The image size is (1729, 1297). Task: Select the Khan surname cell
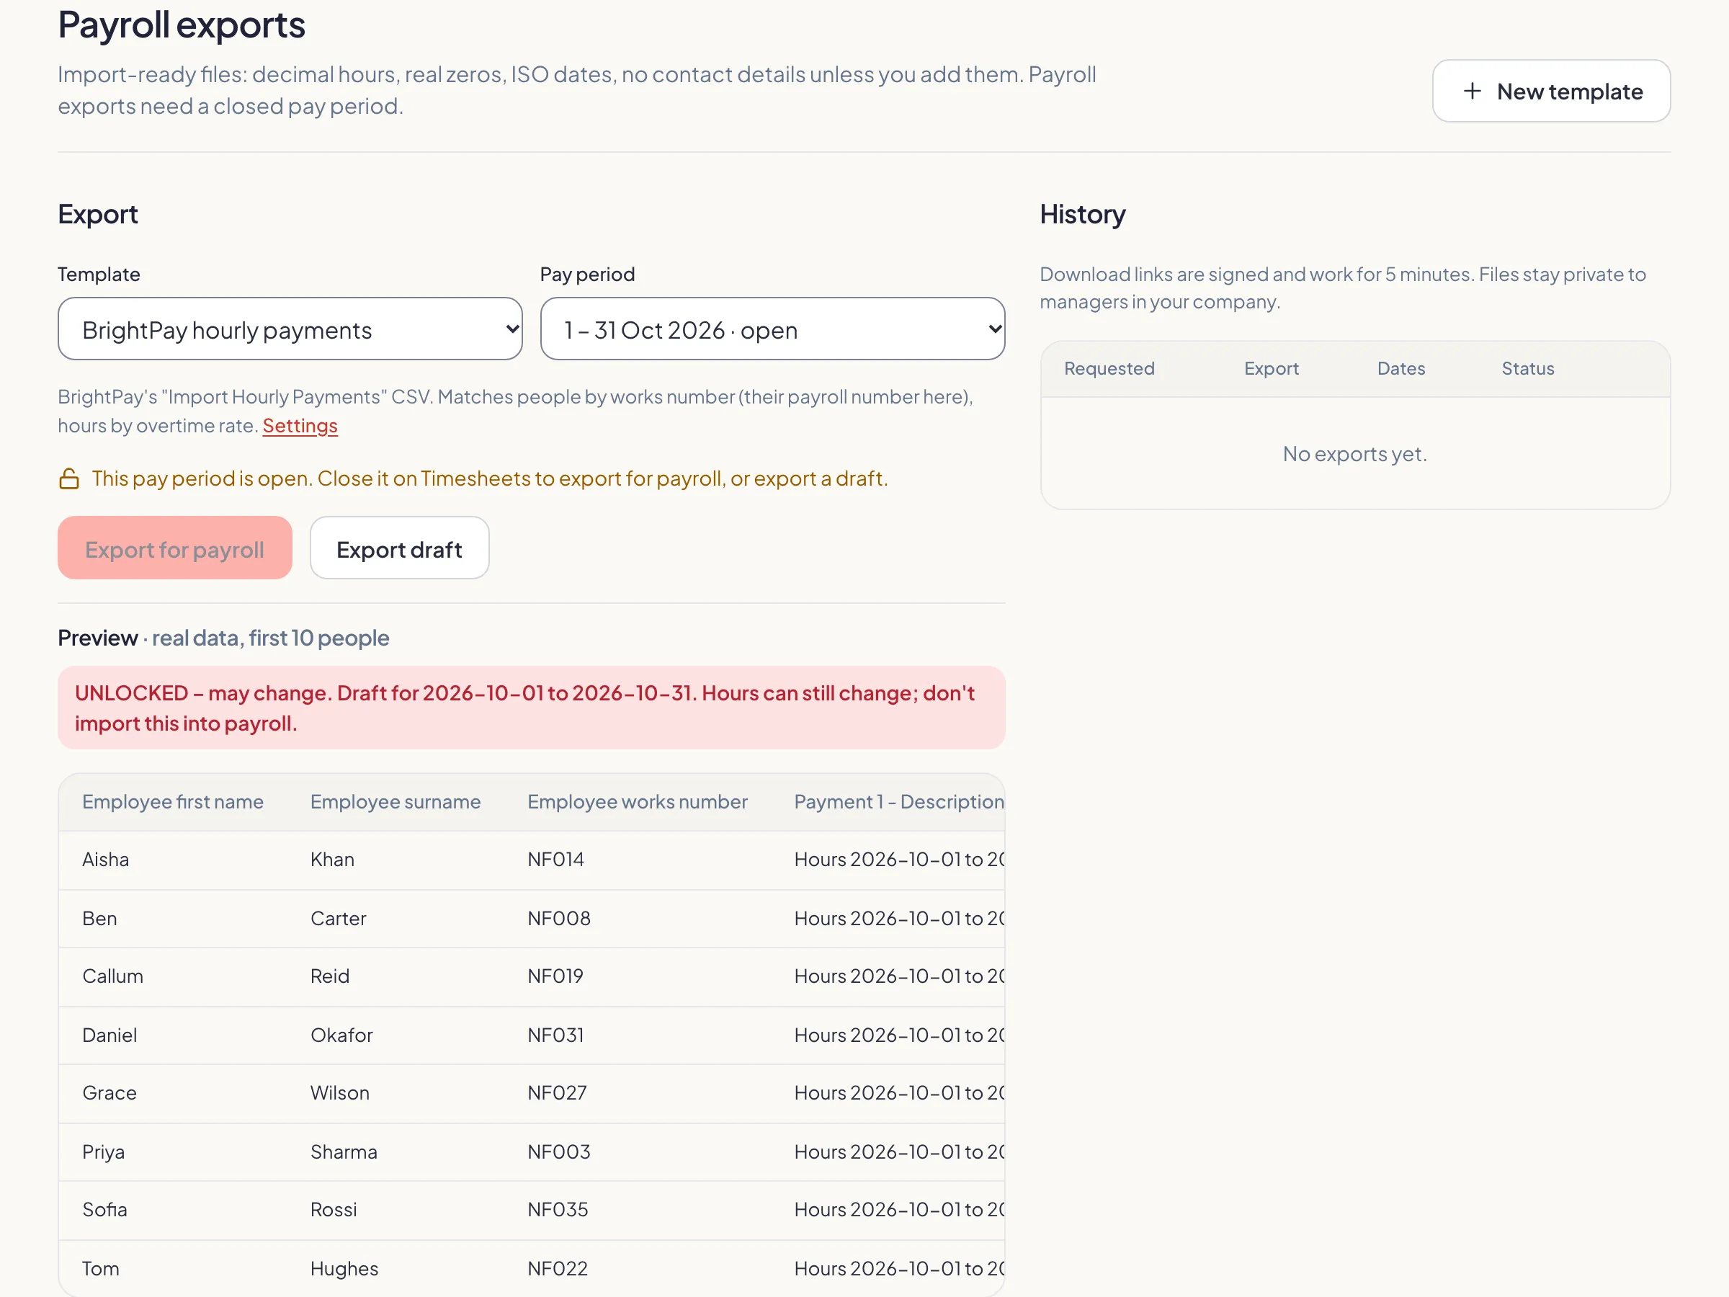[332, 860]
